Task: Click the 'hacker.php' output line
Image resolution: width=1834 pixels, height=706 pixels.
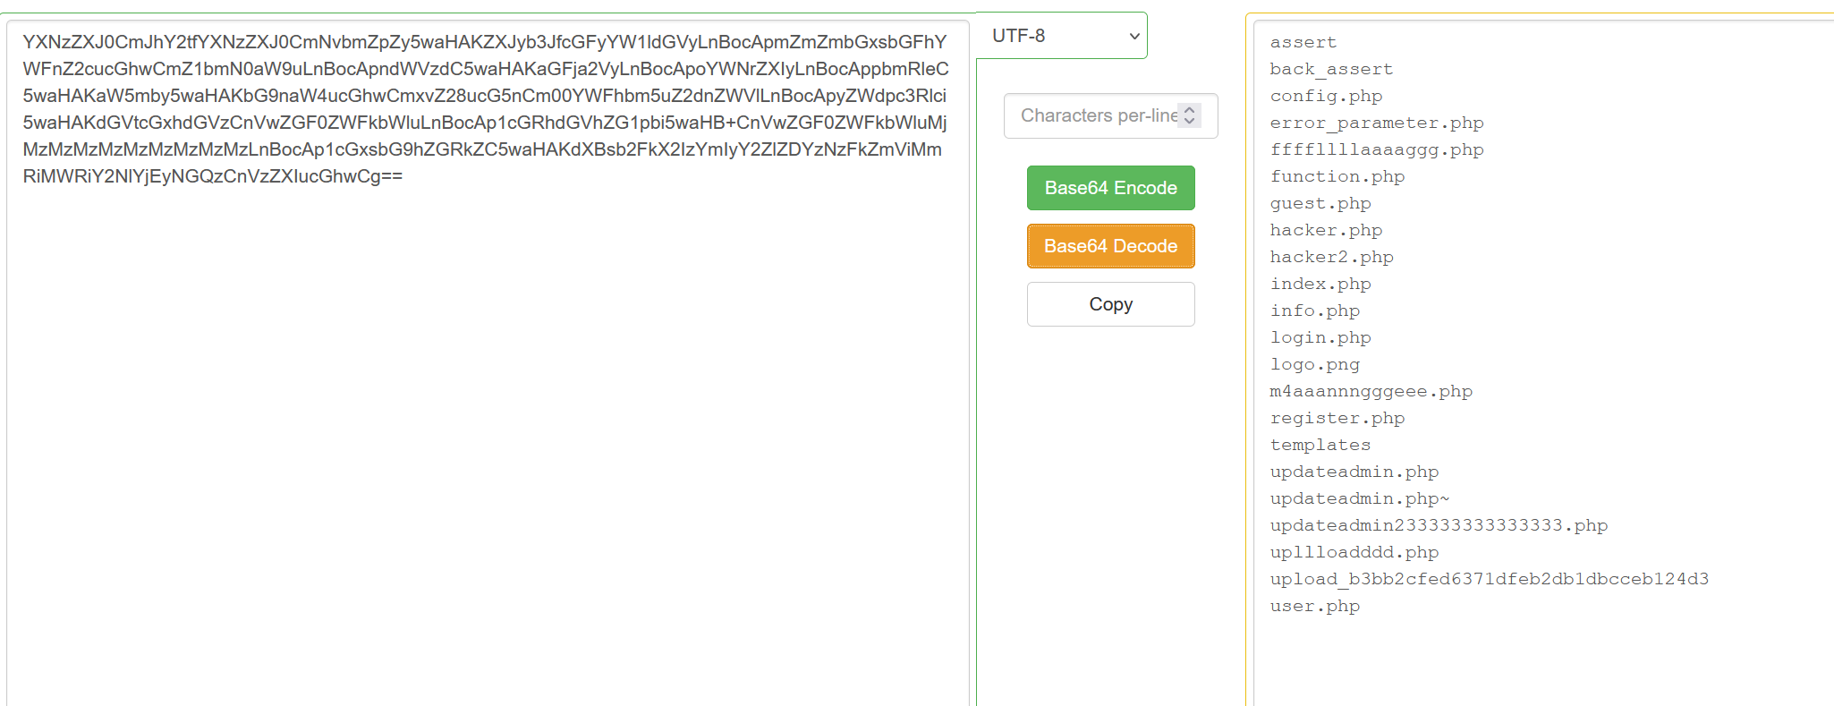Action: (1326, 230)
